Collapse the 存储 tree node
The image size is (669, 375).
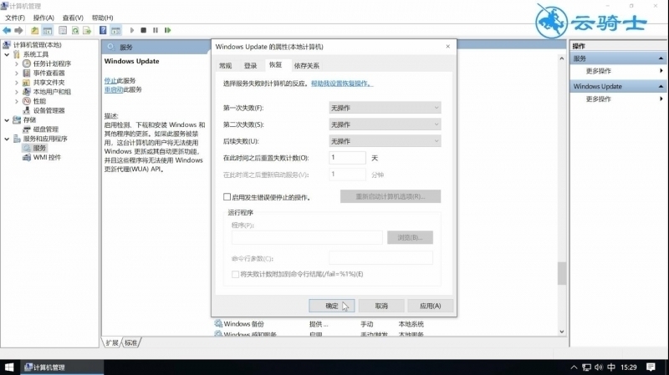pyautogui.click(x=7, y=120)
